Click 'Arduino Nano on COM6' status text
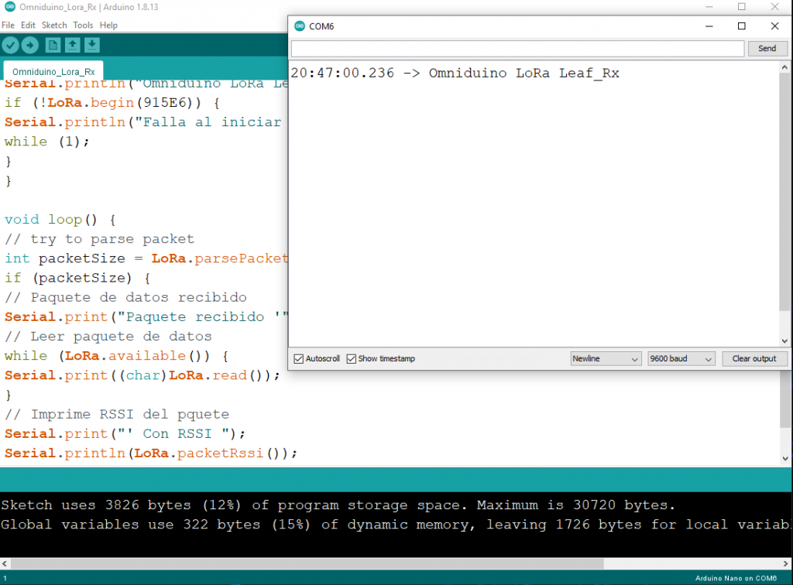Screen dimensions: 793x585 tap(736, 579)
